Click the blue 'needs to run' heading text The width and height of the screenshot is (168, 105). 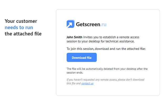(19, 27)
